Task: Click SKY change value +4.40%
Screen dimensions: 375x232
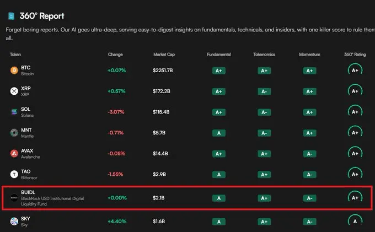Action: tap(117, 221)
